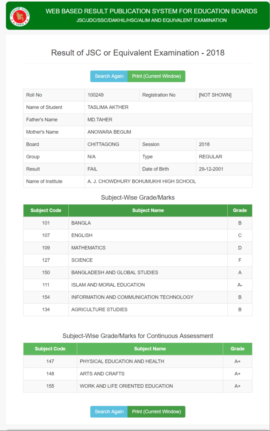Select the father's name MD.TAHER

100,119
